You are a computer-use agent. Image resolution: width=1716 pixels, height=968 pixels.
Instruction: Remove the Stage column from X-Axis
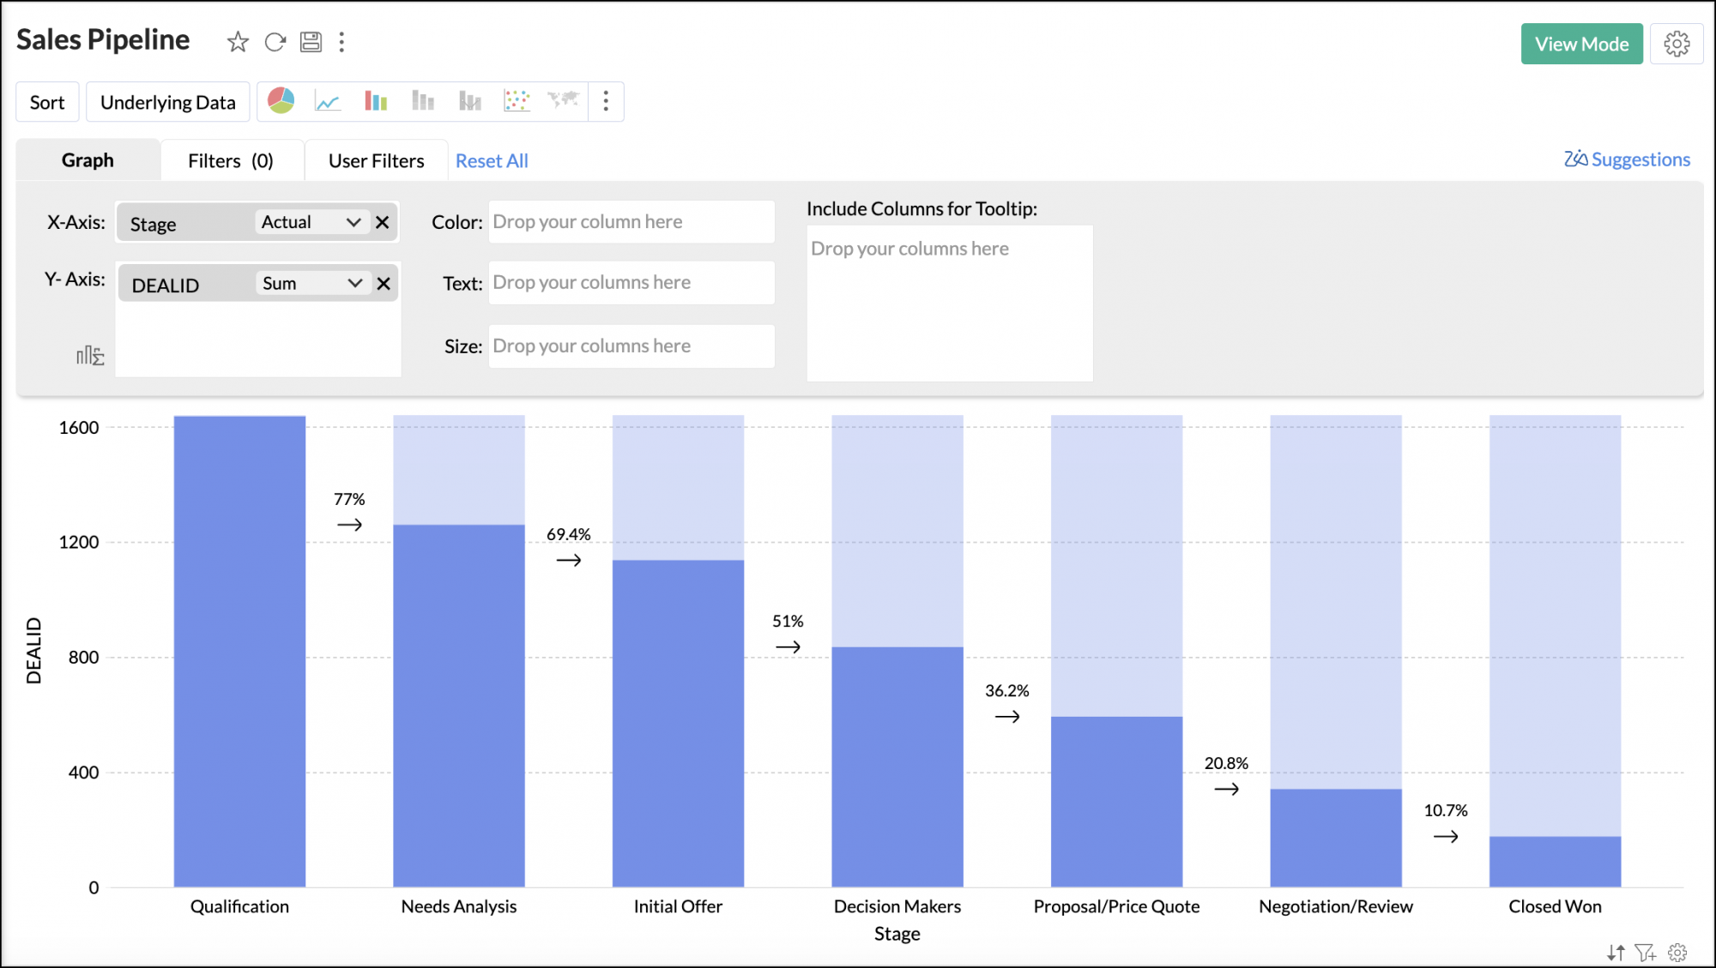[383, 222]
